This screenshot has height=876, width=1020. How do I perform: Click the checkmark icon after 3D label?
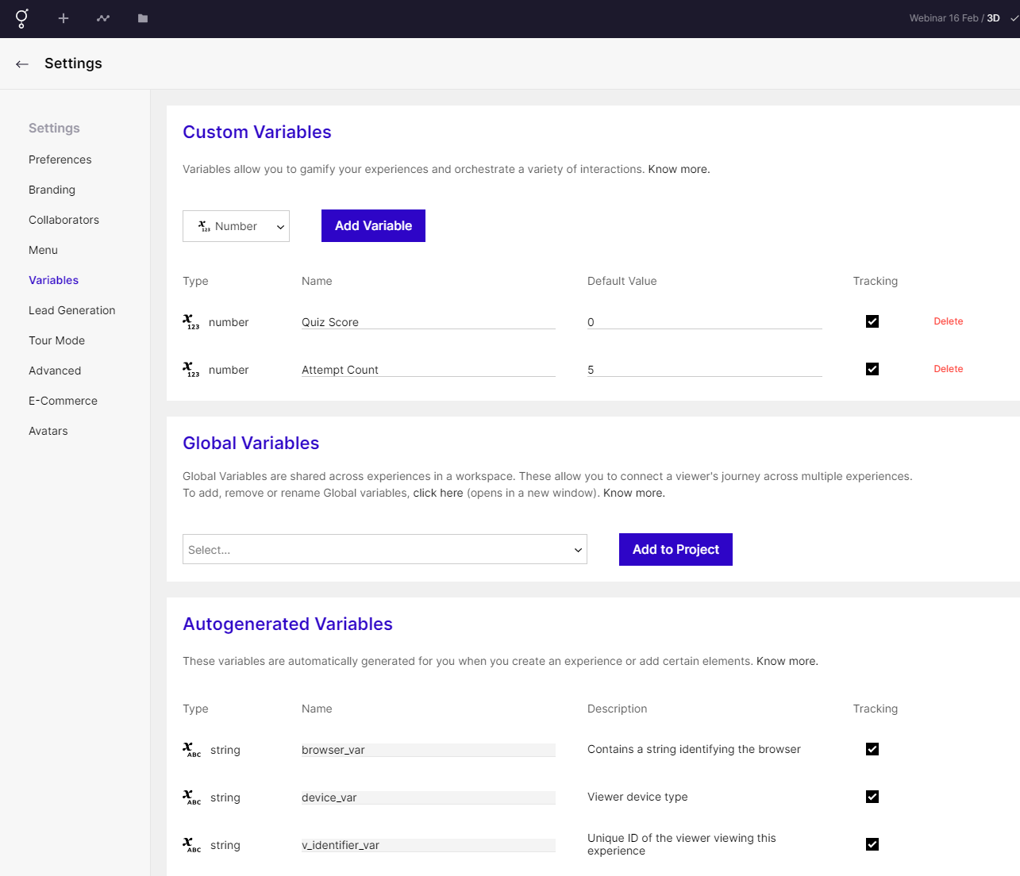point(1014,18)
